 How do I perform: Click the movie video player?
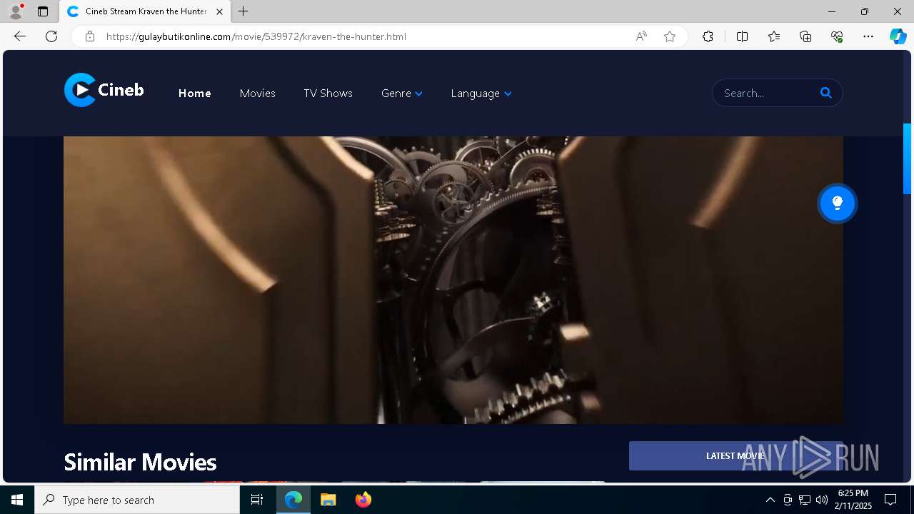[x=453, y=280]
